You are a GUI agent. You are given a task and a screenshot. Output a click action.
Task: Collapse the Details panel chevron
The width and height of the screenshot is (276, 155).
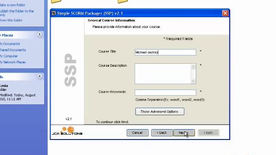pyautogui.click(x=40, y=77)
